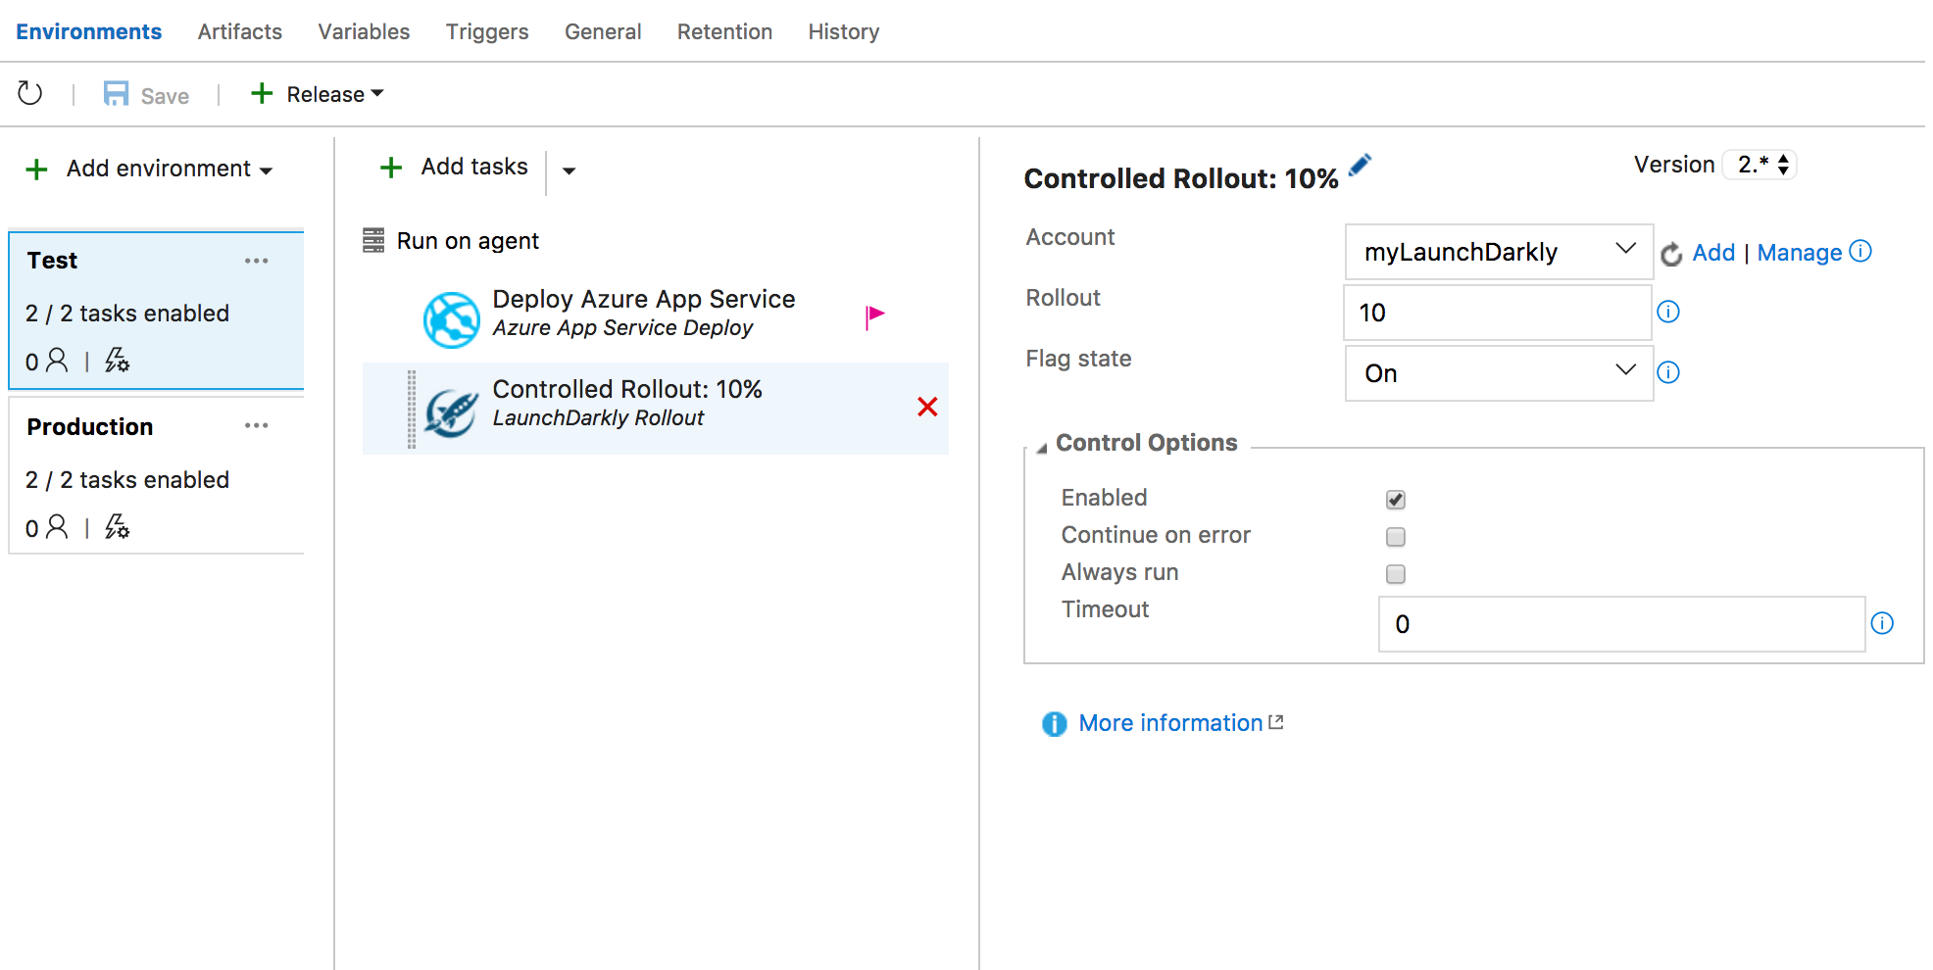Click Production environment approvers person icon
The image size is (1933, 970).
coord(58,527)
